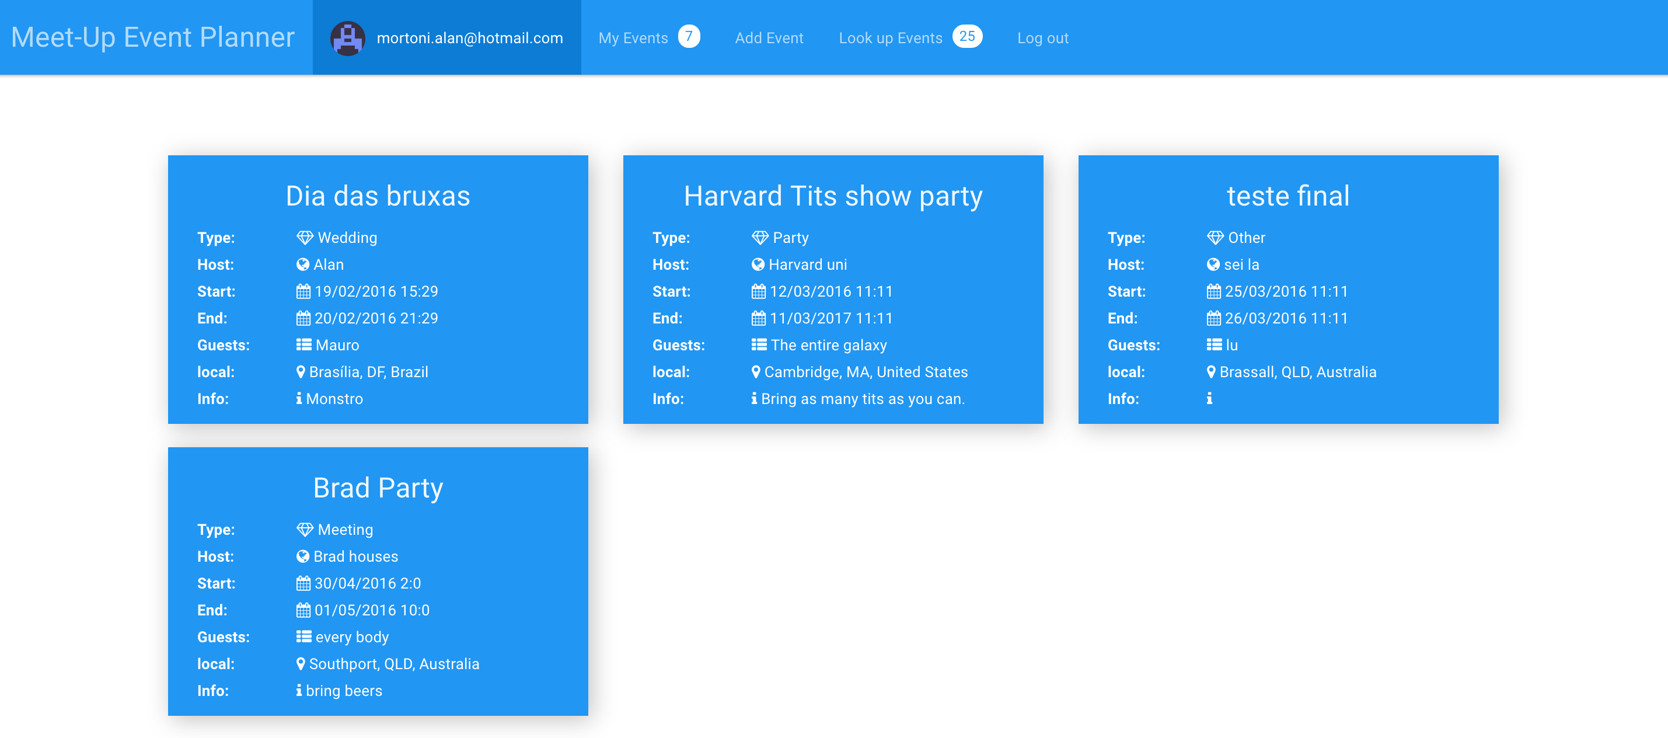This screenshot has height=738, width=1668.
Task: Click globe icon next to Harvard uni
Action: pos(758,264)
